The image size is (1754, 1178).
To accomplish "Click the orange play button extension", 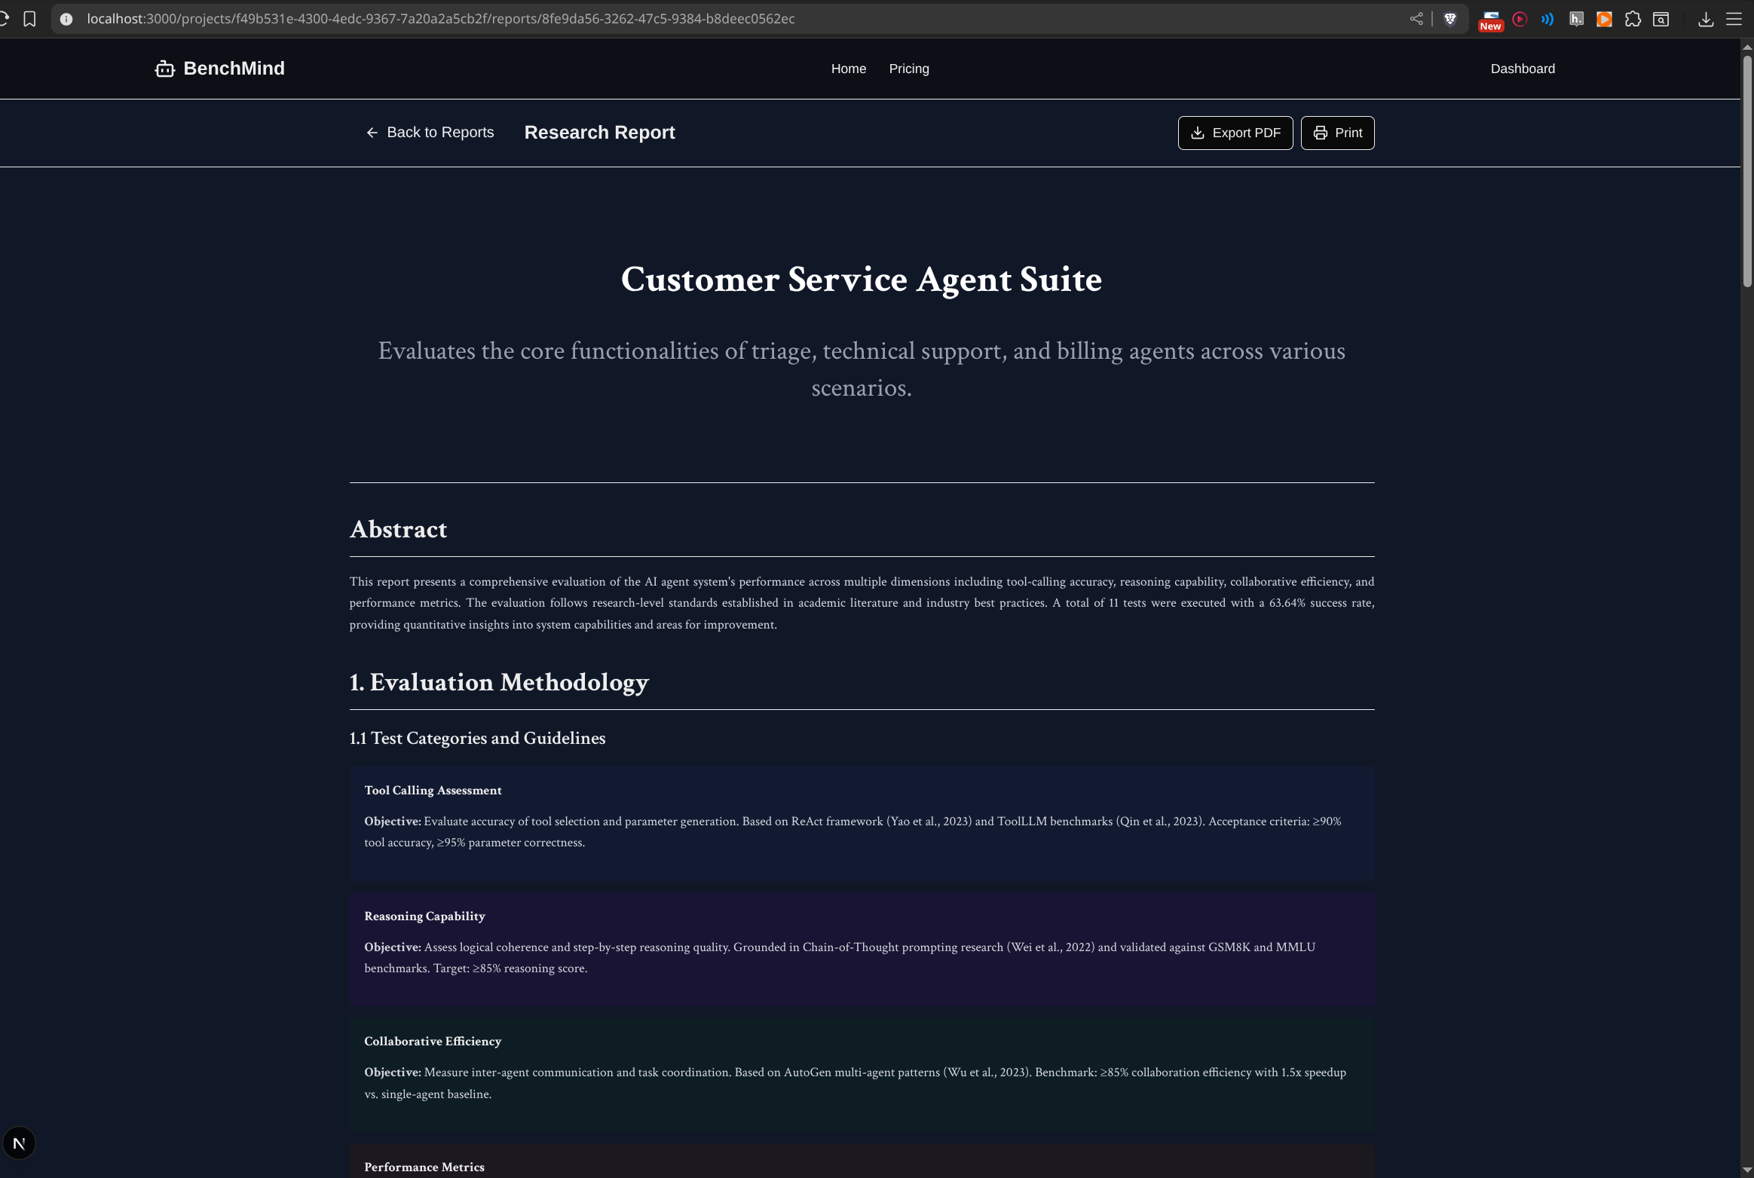I will click(x=1604, y=19).
